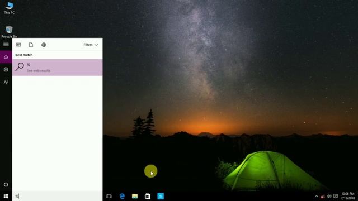Expand the hamburger menu in search panel
This screenshot has width=358, height=201.
[x=6, y=45]
